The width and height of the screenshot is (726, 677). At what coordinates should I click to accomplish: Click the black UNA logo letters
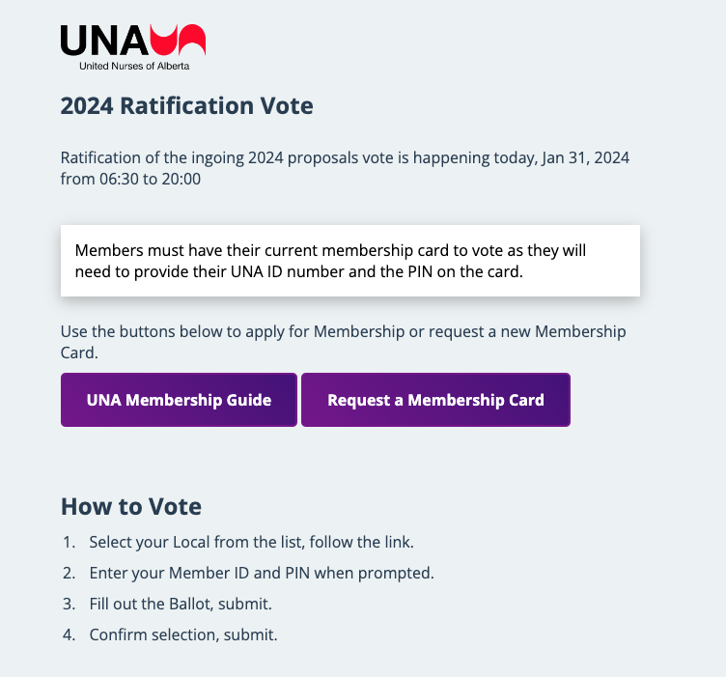click(104, 41)
